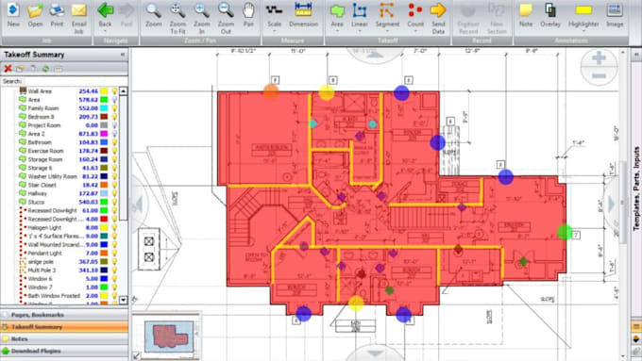Click the Zoom Out tool

226,19
